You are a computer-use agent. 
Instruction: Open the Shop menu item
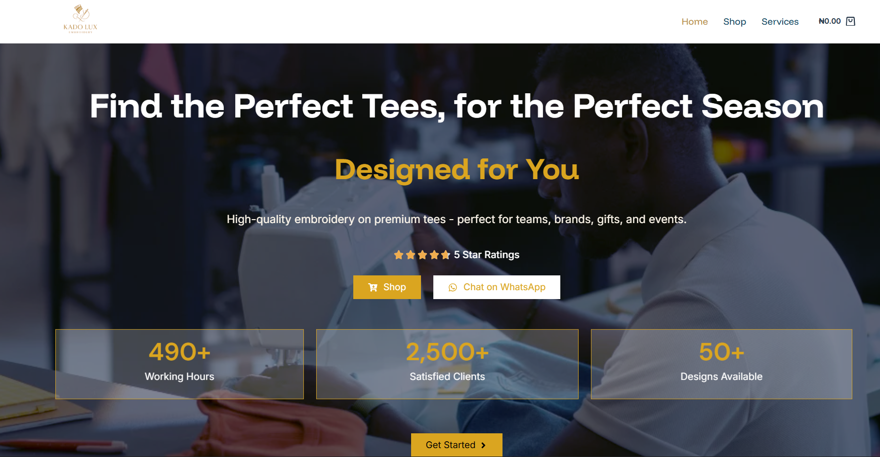click(735, 22)
